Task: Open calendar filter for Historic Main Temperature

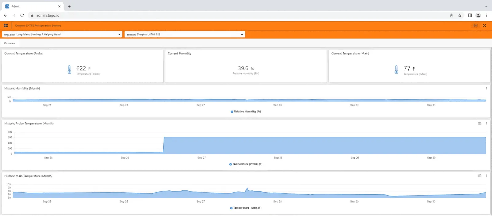Action: point(480,176)
